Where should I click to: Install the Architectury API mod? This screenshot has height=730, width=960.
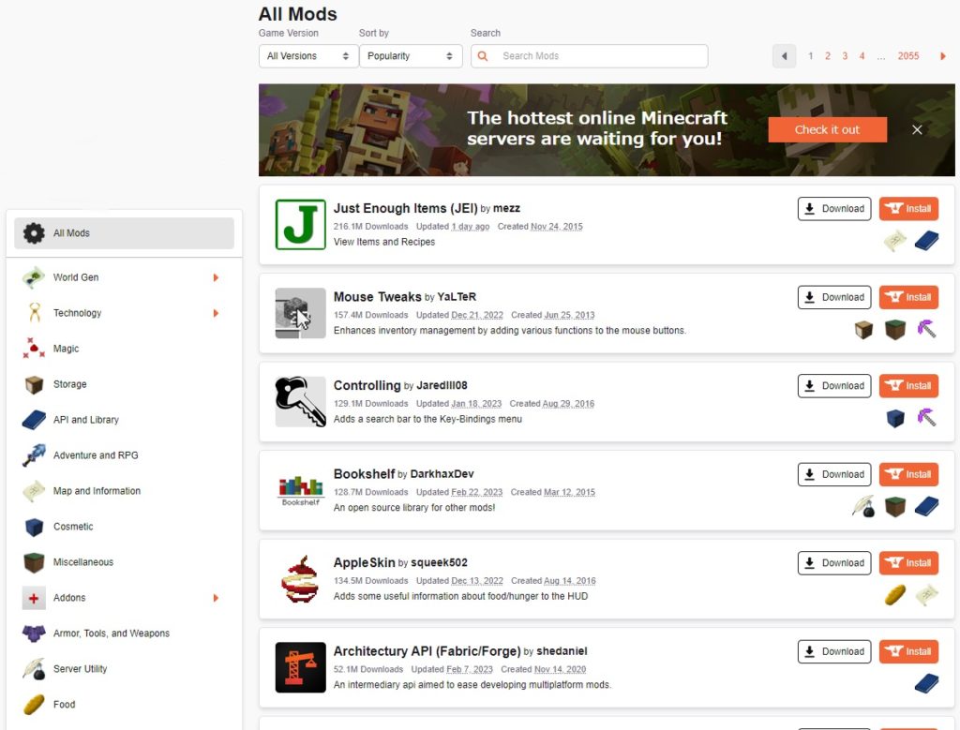coord(908,651)
